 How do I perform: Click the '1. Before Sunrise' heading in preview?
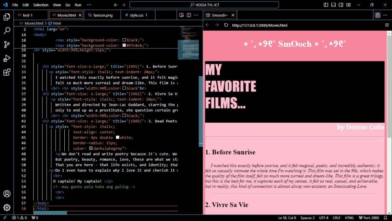(x=230, y=152)
